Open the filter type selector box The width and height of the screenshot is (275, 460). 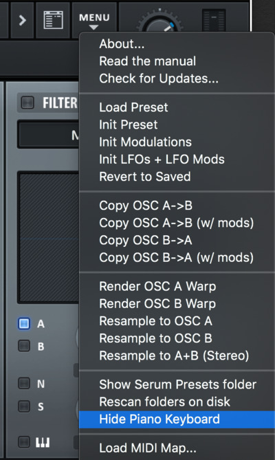[x=48, y=135]
